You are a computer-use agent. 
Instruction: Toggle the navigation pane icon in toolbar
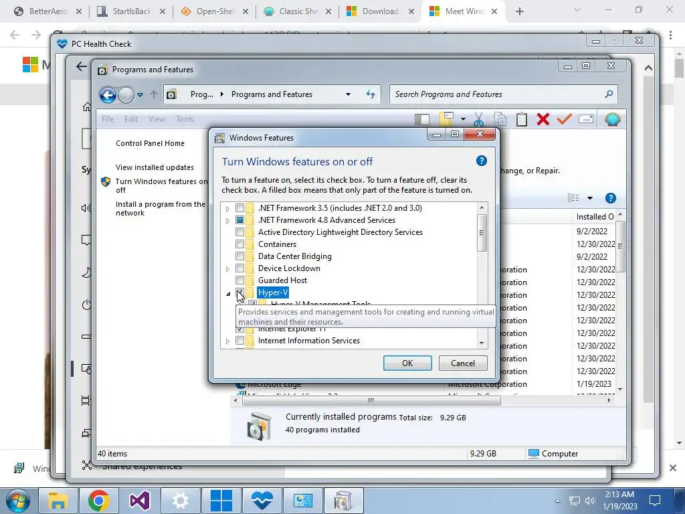pos(422,119)
